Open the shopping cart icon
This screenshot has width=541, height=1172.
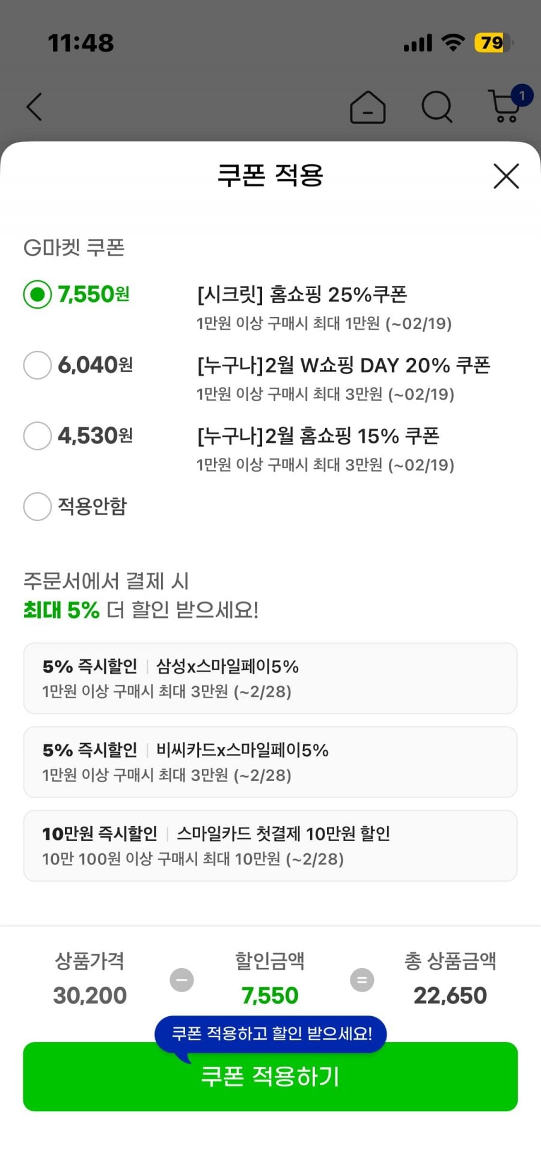(506, 106)
